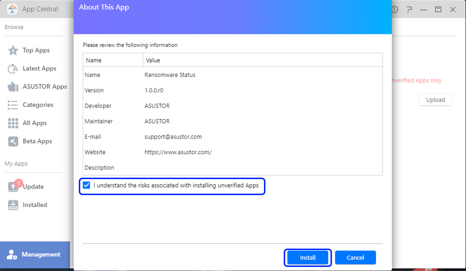Select All Apps in sidebar
Screen dimensions: 466x271
pyautogui.click(x=35, y=123)
